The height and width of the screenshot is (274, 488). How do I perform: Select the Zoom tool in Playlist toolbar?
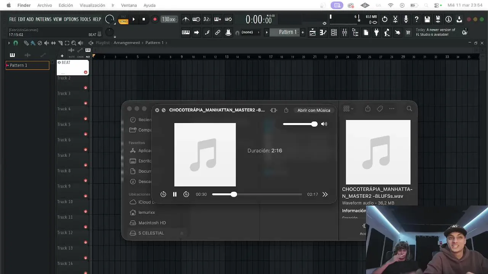pyautogui.click(x=74, y=43)
